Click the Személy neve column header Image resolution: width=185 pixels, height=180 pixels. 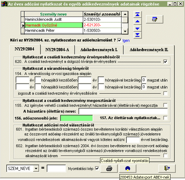tap(53, 14)
